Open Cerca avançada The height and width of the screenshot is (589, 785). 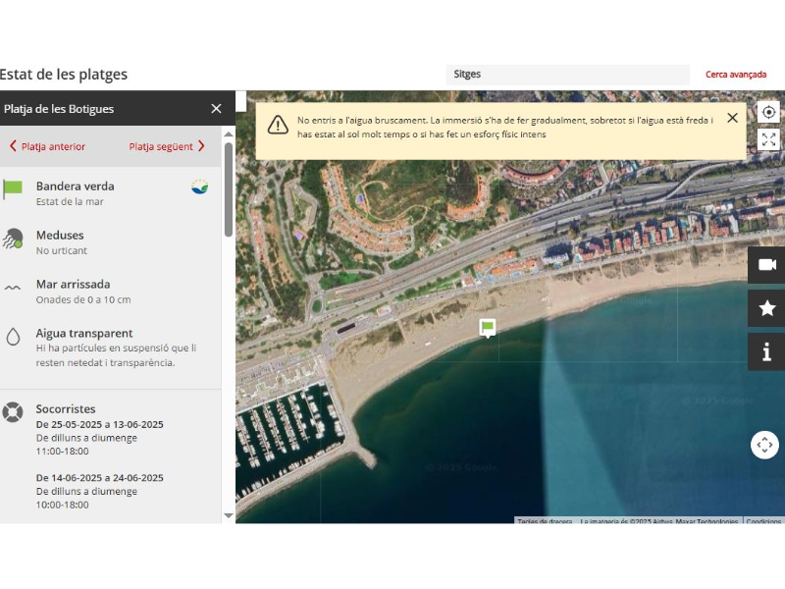735,75
